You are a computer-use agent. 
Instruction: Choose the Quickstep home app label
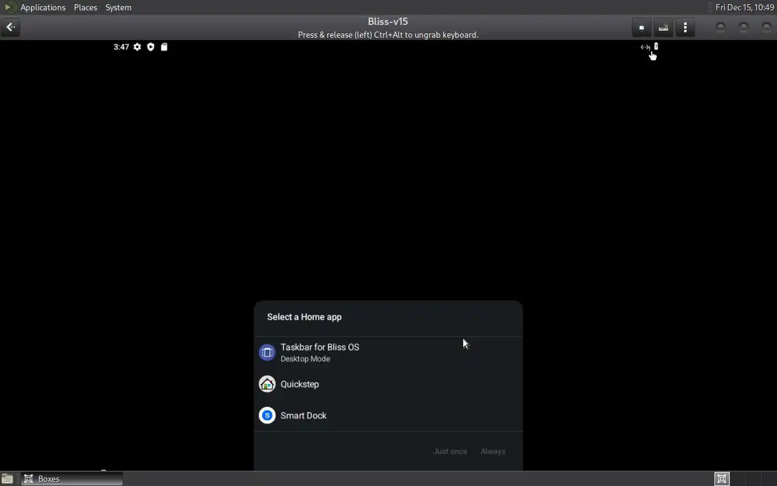pyautogui.click(x=299, y=384)
